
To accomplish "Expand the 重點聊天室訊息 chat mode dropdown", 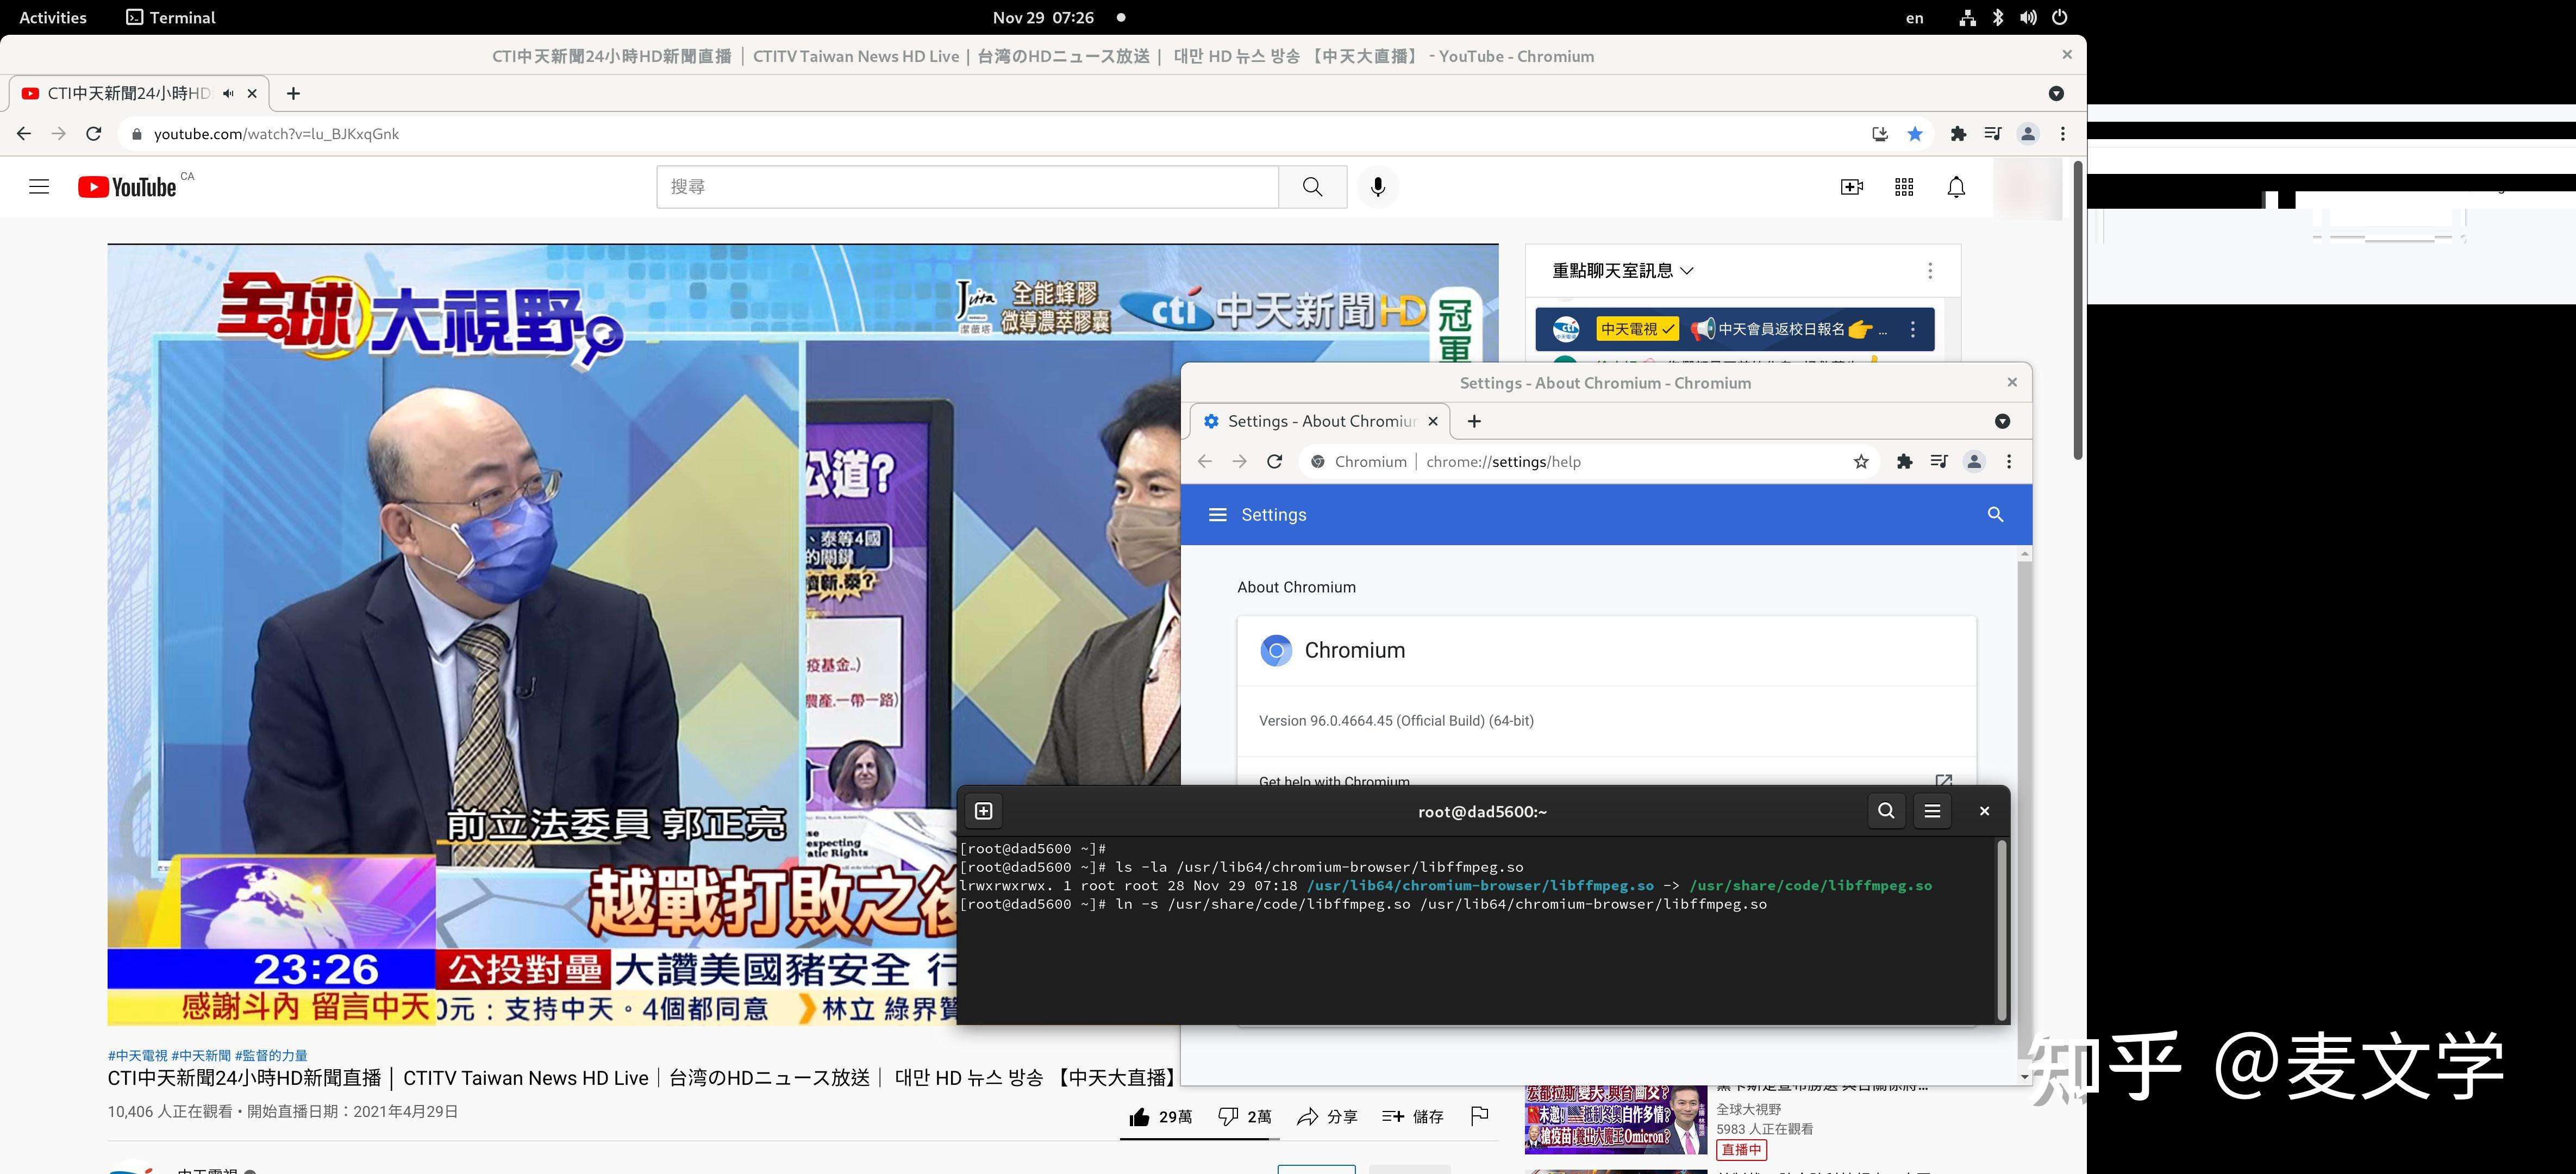I will [1622, 271].
